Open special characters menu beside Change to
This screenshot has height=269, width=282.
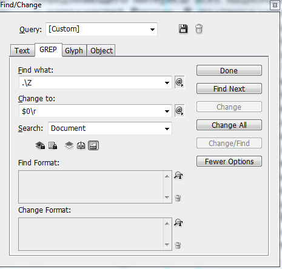[x=180, y=111]
